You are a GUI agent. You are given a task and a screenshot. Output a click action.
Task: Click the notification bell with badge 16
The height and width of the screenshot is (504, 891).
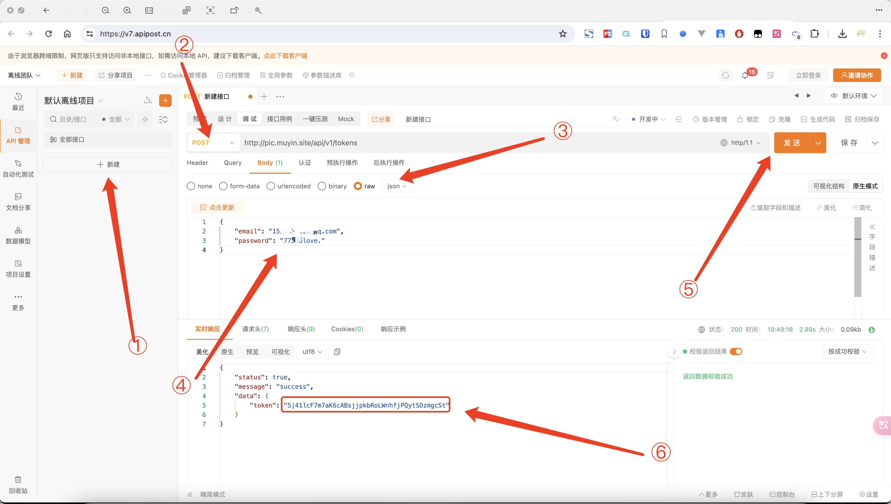click(745, 75)
